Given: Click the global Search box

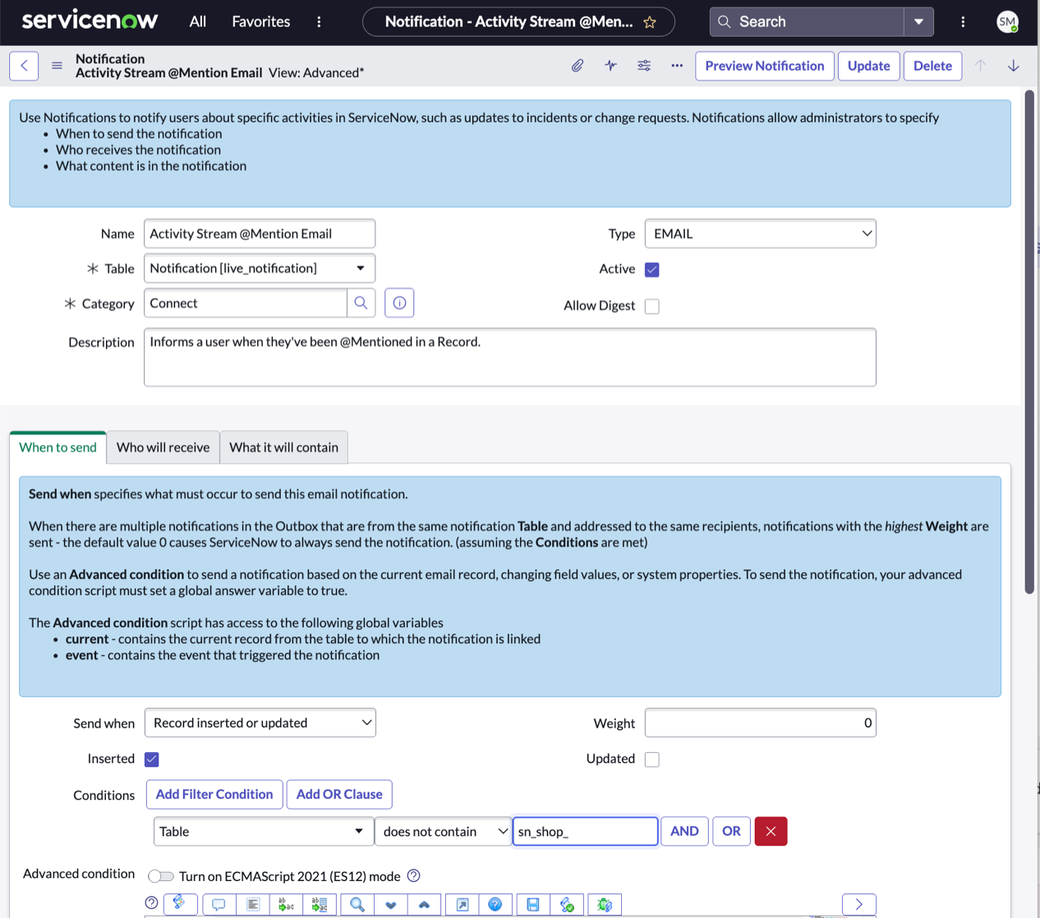Looking at the screenshot, I should [x=808, y=22].
